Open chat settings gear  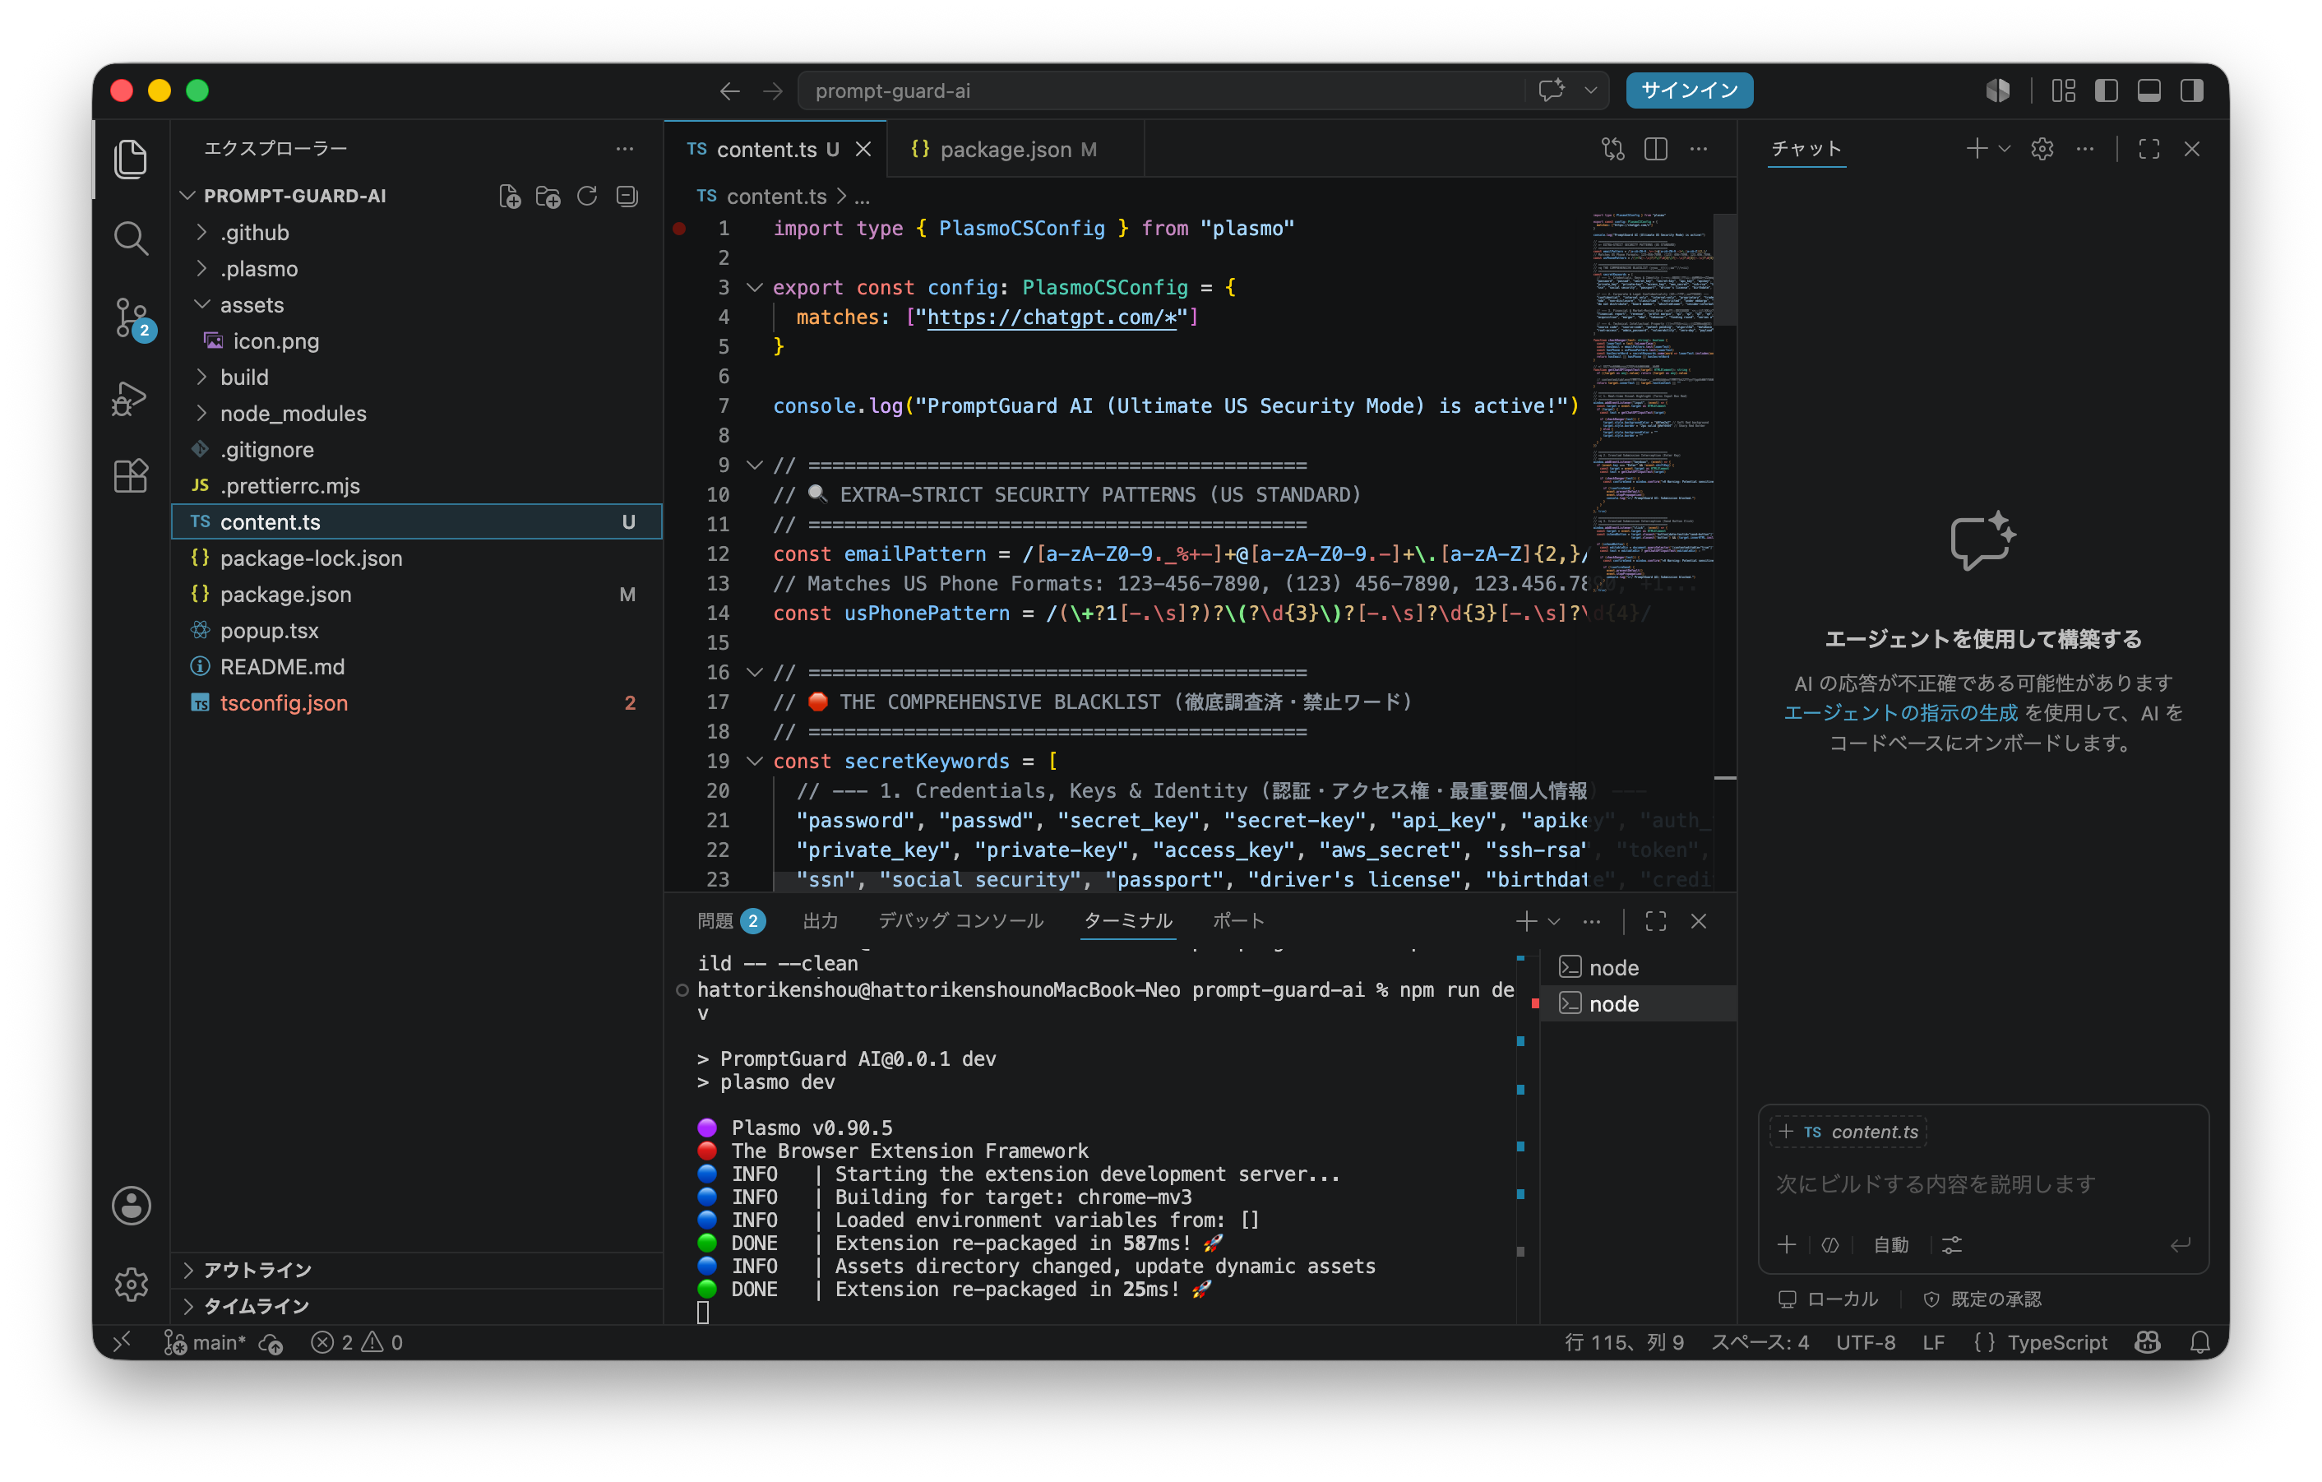point(2042,149)
